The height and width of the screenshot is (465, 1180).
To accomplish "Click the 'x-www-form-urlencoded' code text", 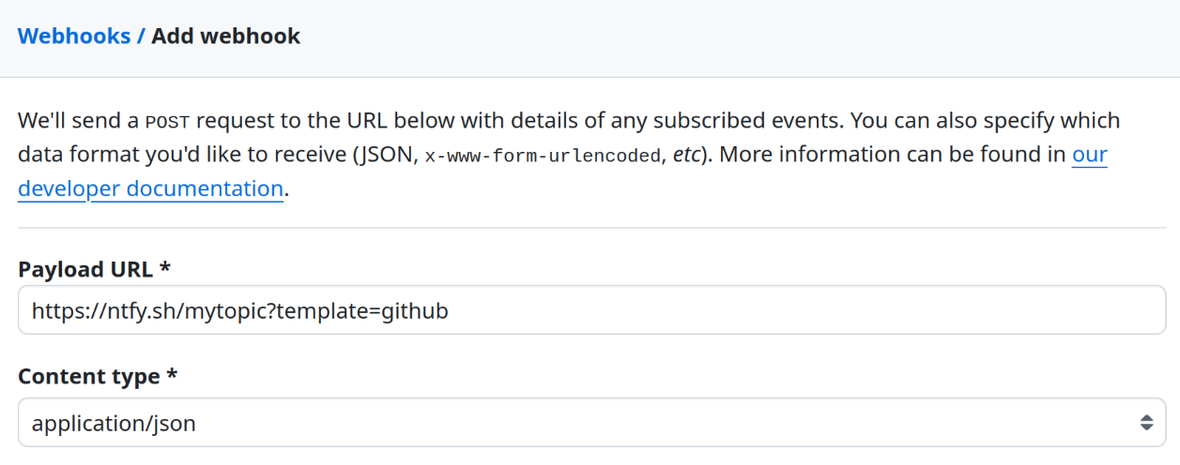I will coord(544,156).
